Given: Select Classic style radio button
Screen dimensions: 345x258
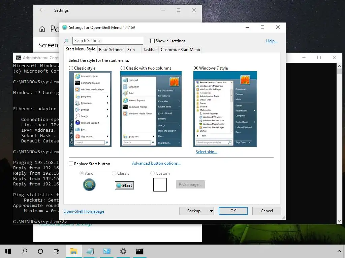Looking at the screenshot, I should [71, 68].
